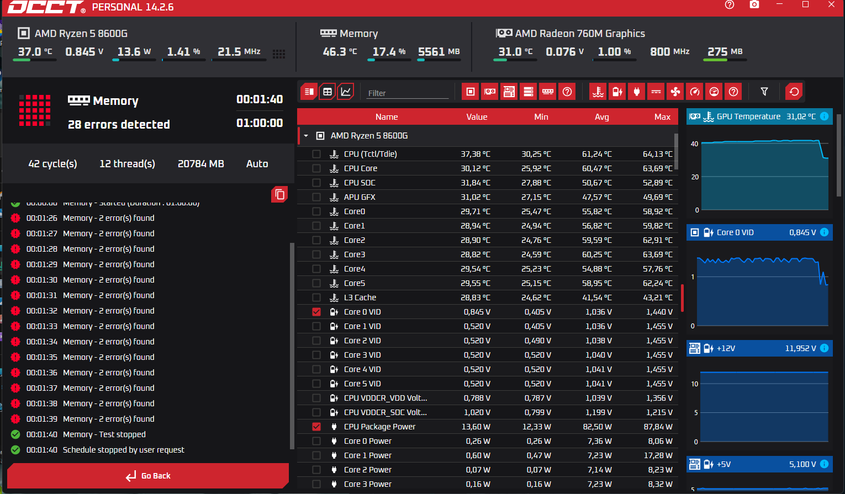Click the temperature sensor filter icon

click(x=598, y=92)
